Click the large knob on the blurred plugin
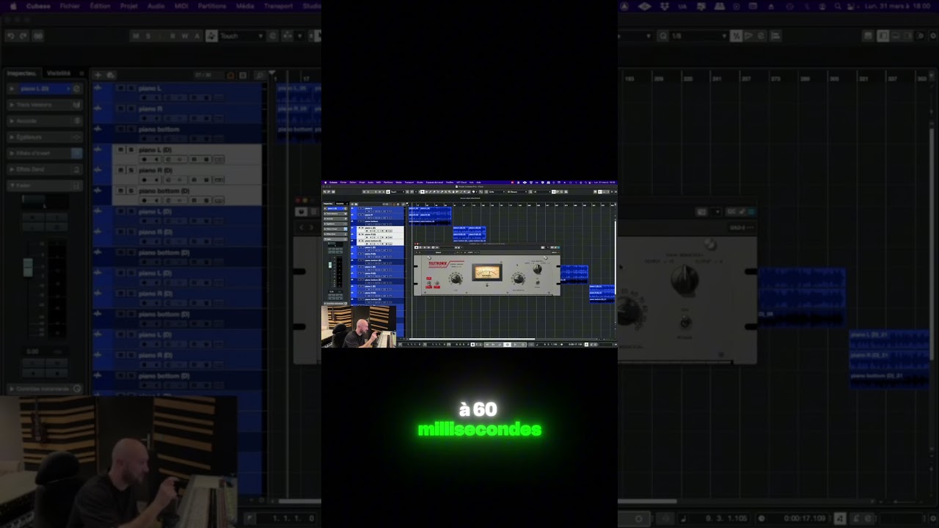The height and width of the screenshot is (528, 939). 684,281
